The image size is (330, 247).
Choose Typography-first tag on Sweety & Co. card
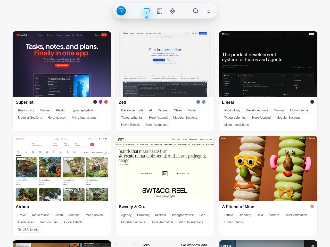click(183, 215)
